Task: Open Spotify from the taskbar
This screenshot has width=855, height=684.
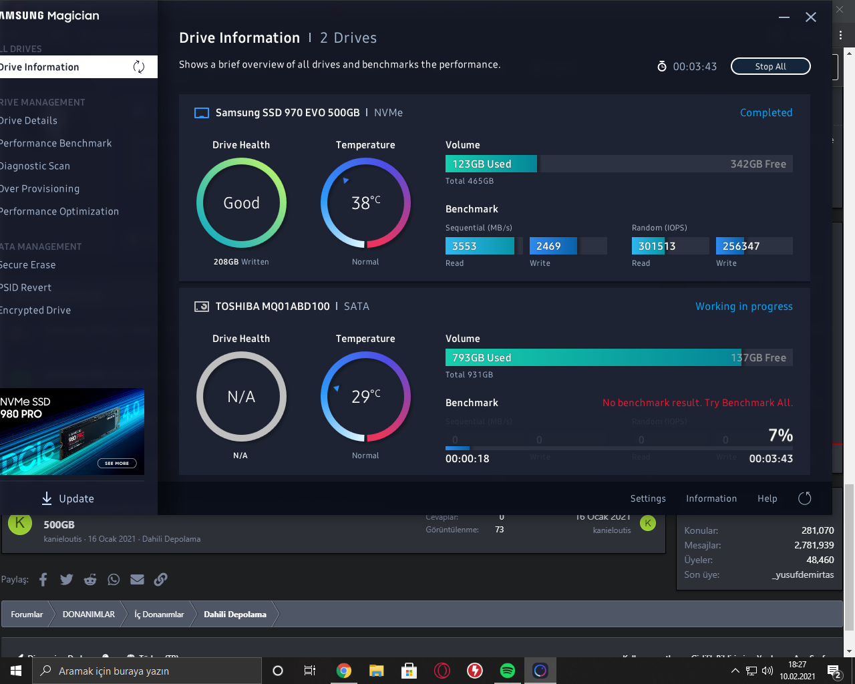Action: point(508,671)
